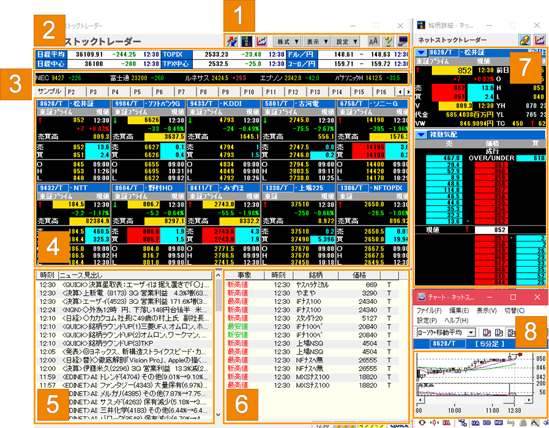This screenshot has width=549, height=428.
Task: Open the chart icon in main toolbar
Action: [x=261, y=41]
